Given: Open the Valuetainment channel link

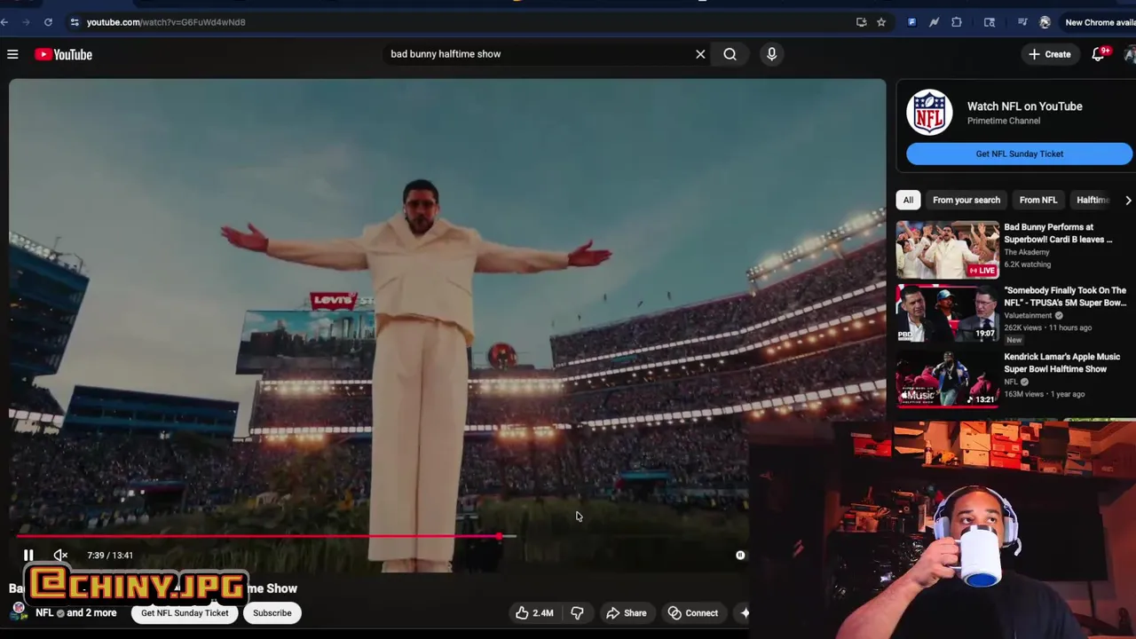Looking at the screenshot, I should (1027, 315).
